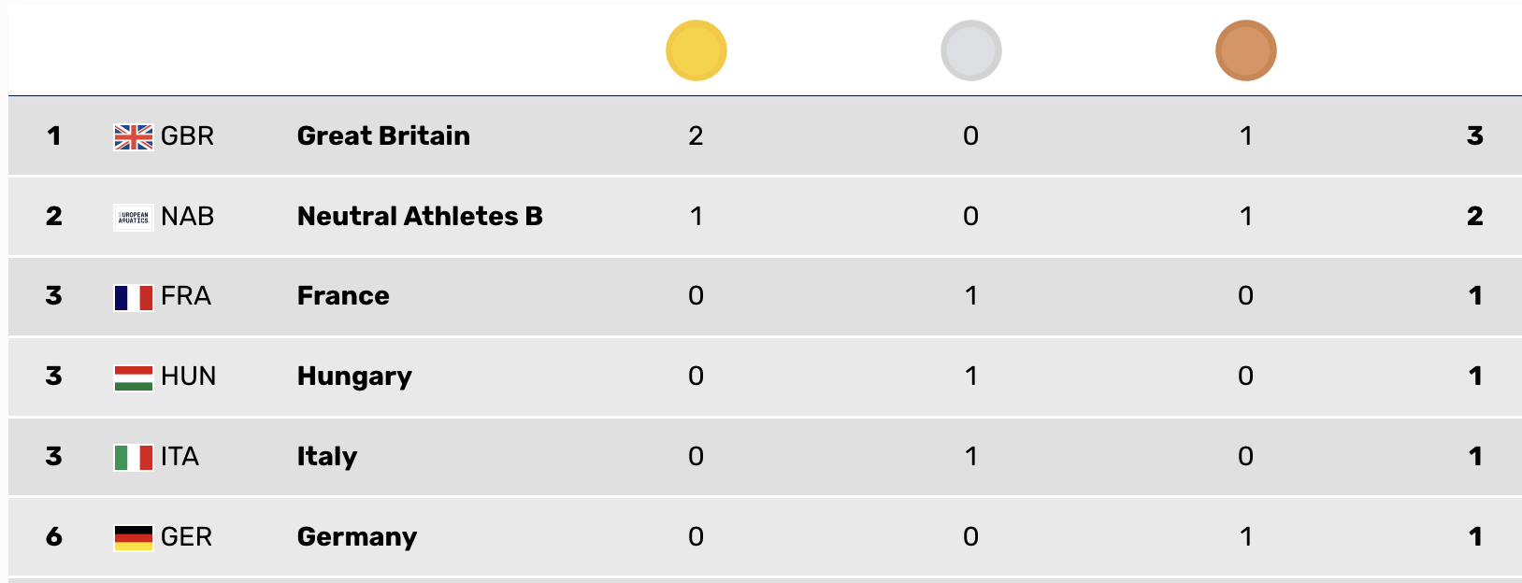Select the France country name
Screen dimensions: 1522x583
(x=343, y=296)
